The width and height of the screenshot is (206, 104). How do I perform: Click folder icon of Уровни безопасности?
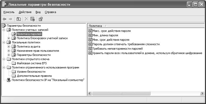click(x=14, y=72)
